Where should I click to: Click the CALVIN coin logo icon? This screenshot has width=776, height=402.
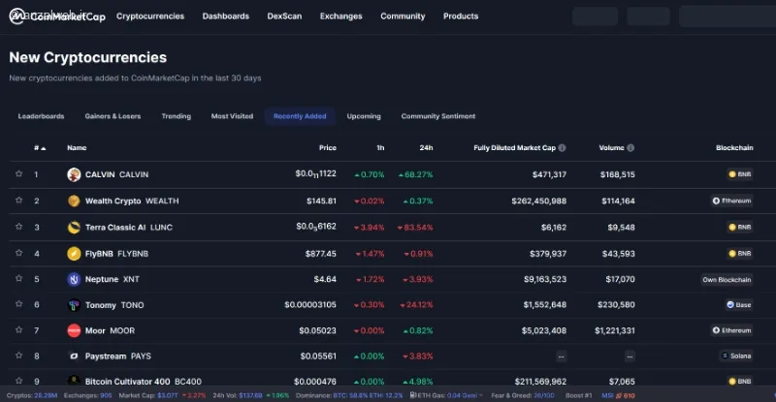(x=74, y=174)
